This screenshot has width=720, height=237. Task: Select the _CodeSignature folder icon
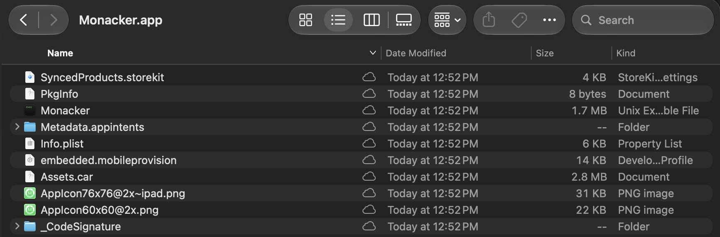pos(30,226)
